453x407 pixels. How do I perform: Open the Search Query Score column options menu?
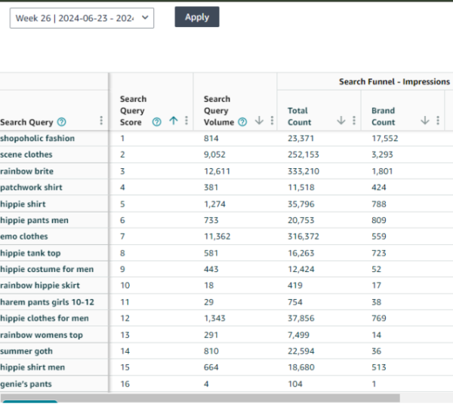click(186, 121)
